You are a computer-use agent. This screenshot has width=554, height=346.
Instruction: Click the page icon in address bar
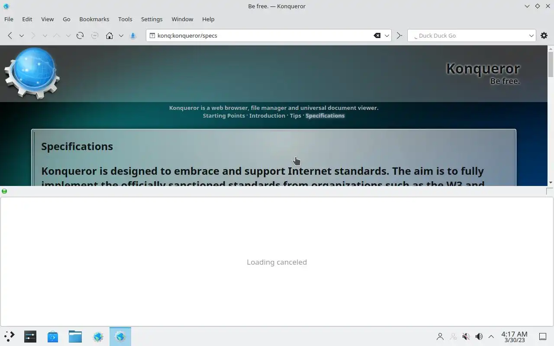[x=152, y=35]
